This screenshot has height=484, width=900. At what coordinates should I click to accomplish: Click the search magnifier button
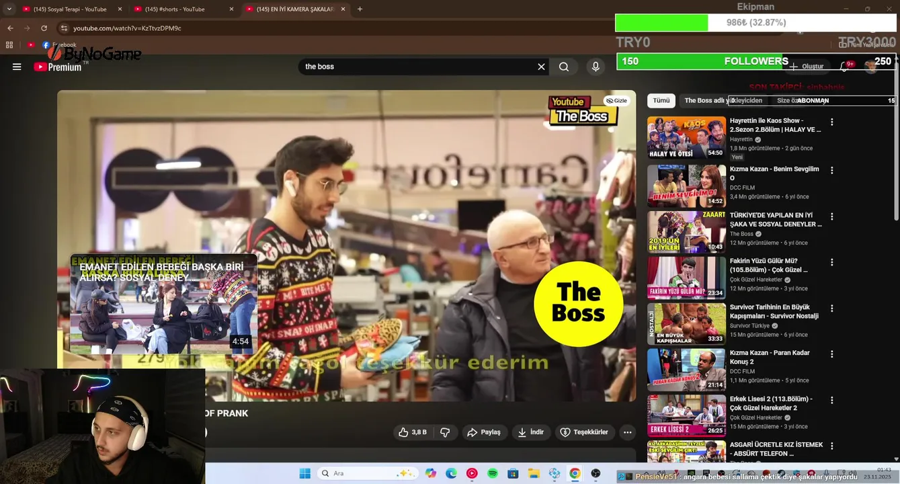tap(564, 67)
